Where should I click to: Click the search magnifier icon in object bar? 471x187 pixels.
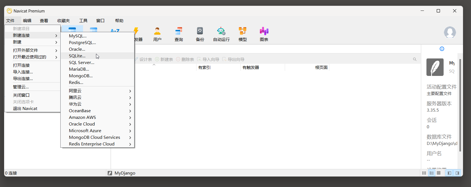415,59
